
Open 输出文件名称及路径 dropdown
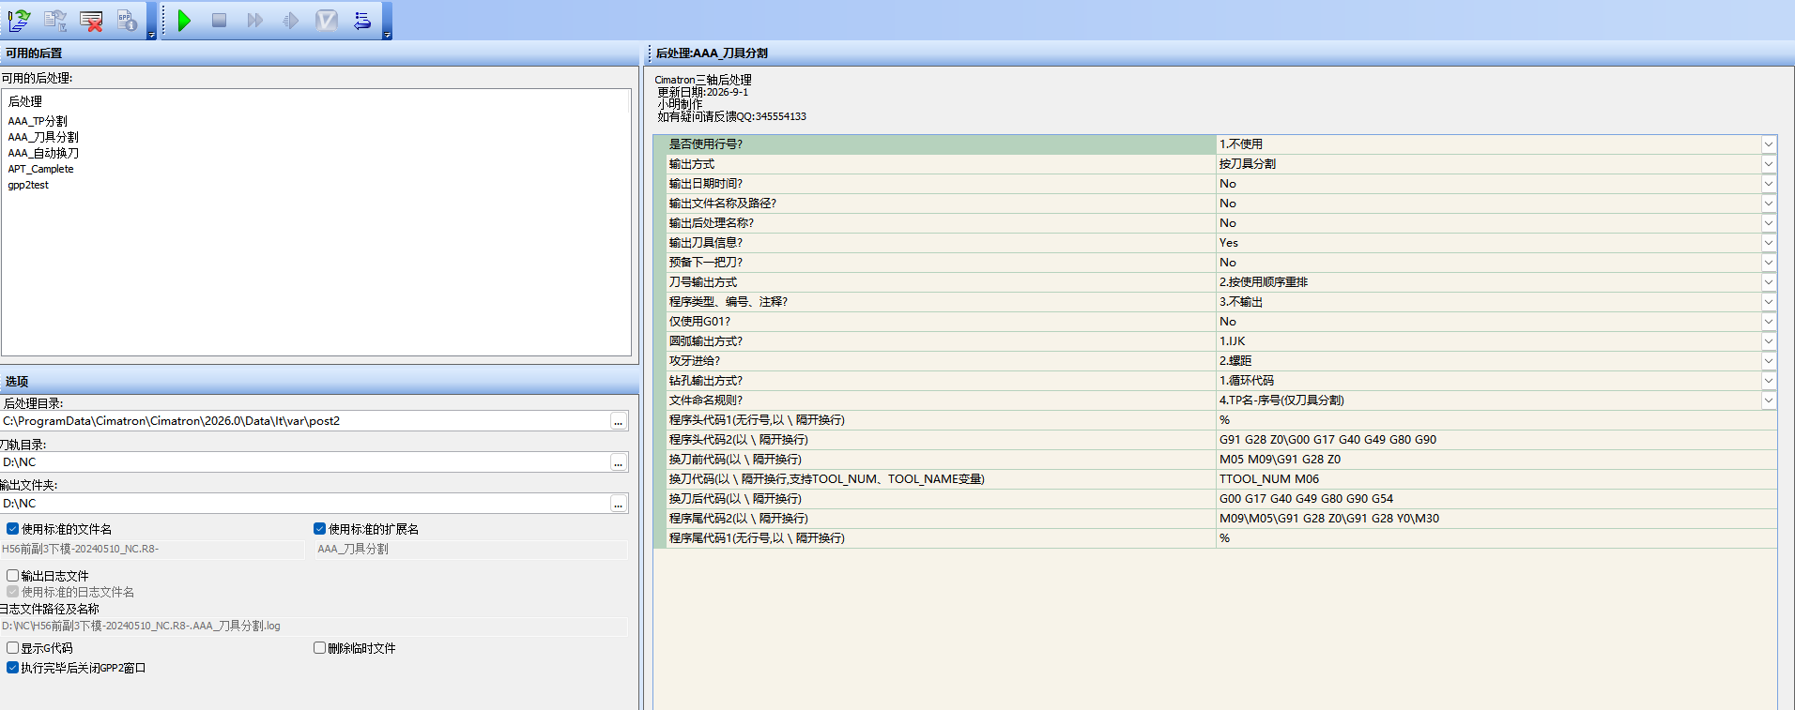[1769, 204]
